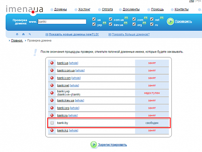Open the banki.kiev.ua domain link
Screen dimensions: 202x152
[x=65, y=100]
